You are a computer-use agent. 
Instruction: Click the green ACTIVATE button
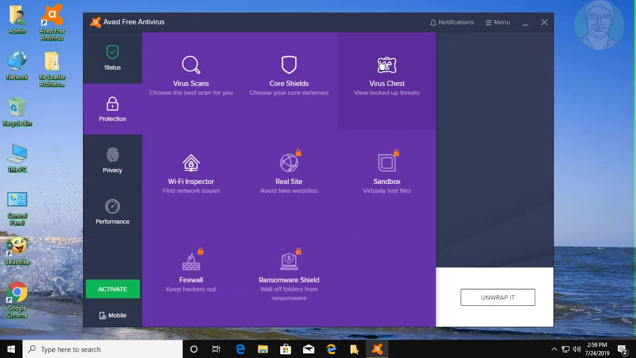[113, 289]
